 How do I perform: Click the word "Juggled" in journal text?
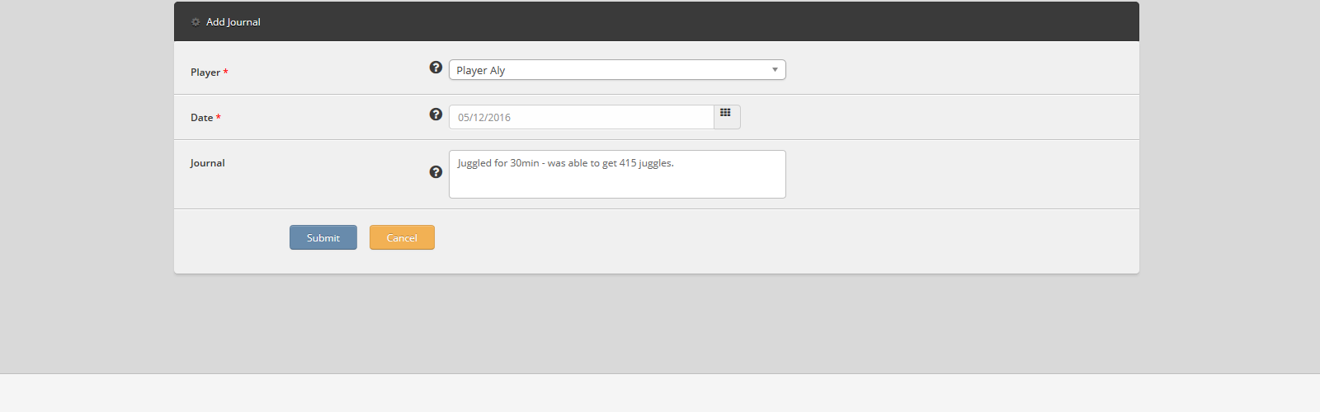[474, 163]
